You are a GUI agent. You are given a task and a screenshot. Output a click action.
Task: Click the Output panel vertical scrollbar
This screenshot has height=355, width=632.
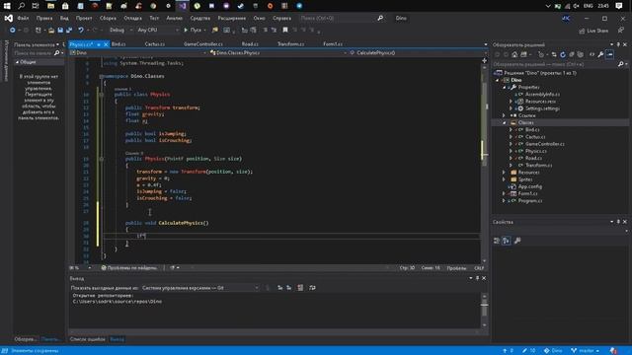(x=484, y=310)
